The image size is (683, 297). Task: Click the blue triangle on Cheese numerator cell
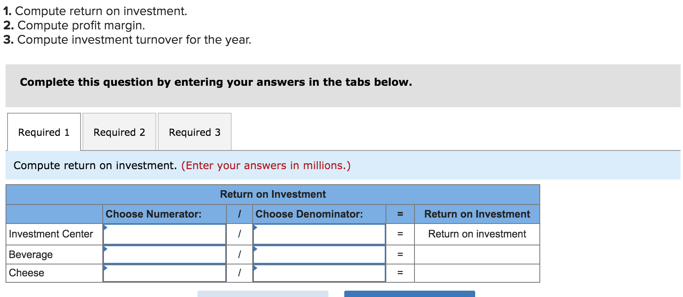coord(105,268)
